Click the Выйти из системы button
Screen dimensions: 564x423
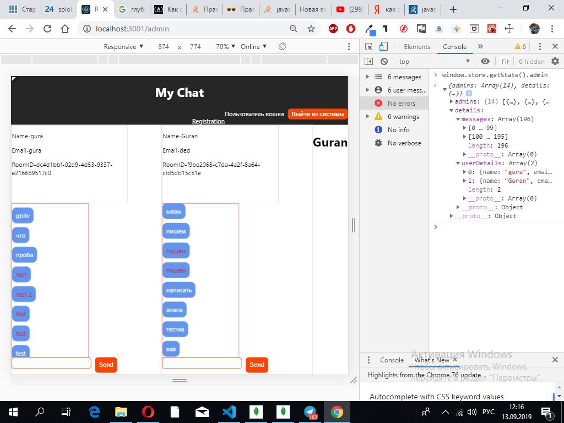[317, 114]
